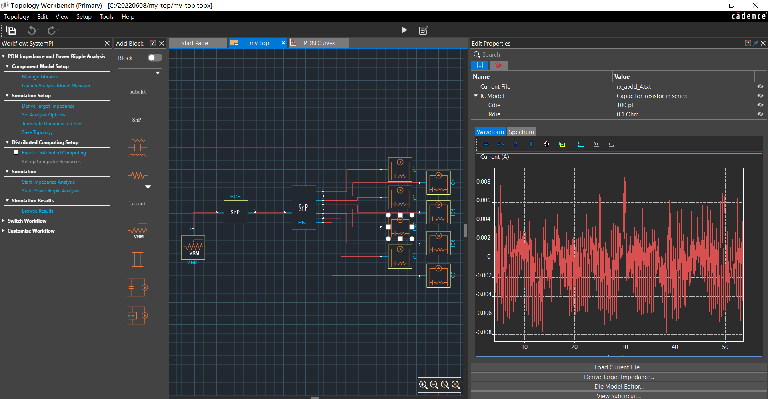Open the Manage Libraries link
Viewport: 768px width, 399px height.
coord(40,77)
